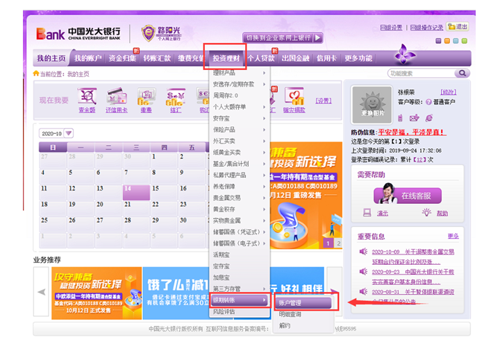Click the 缴费 payment shortcut icon
The height and width of the screenshot is (346, 500).
(x=147, y=96)
